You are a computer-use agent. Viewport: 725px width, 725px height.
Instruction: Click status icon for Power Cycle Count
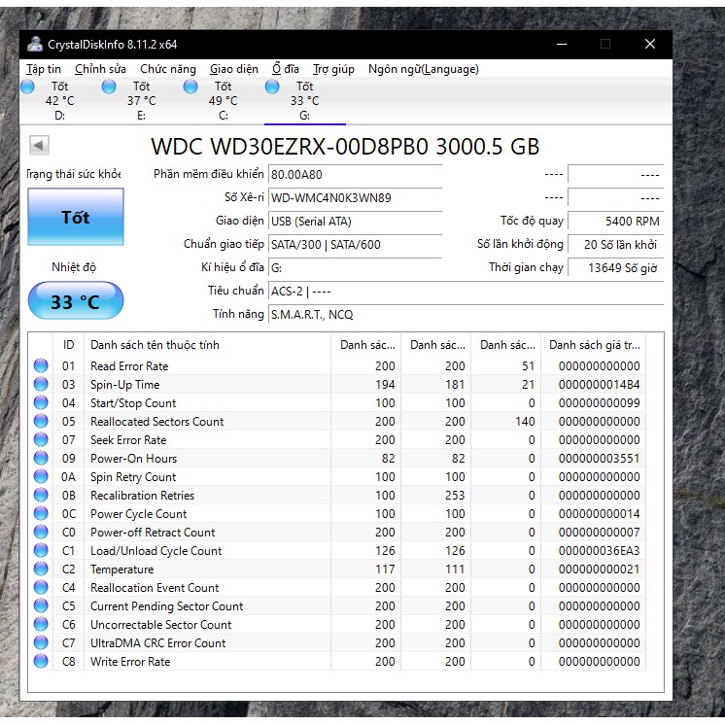pos(41,513)
